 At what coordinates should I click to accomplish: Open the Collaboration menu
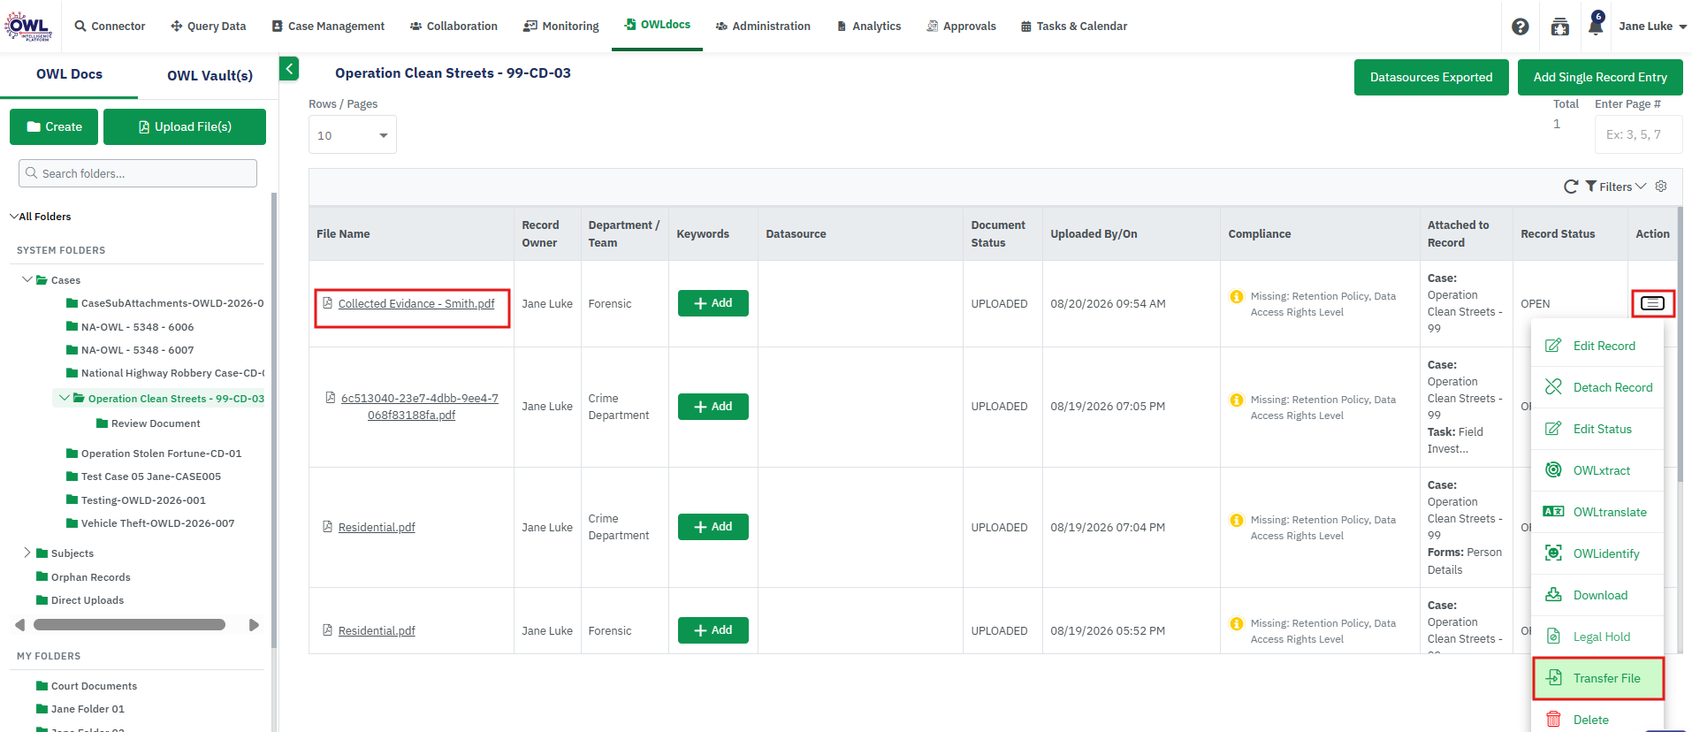pos(453,27)
